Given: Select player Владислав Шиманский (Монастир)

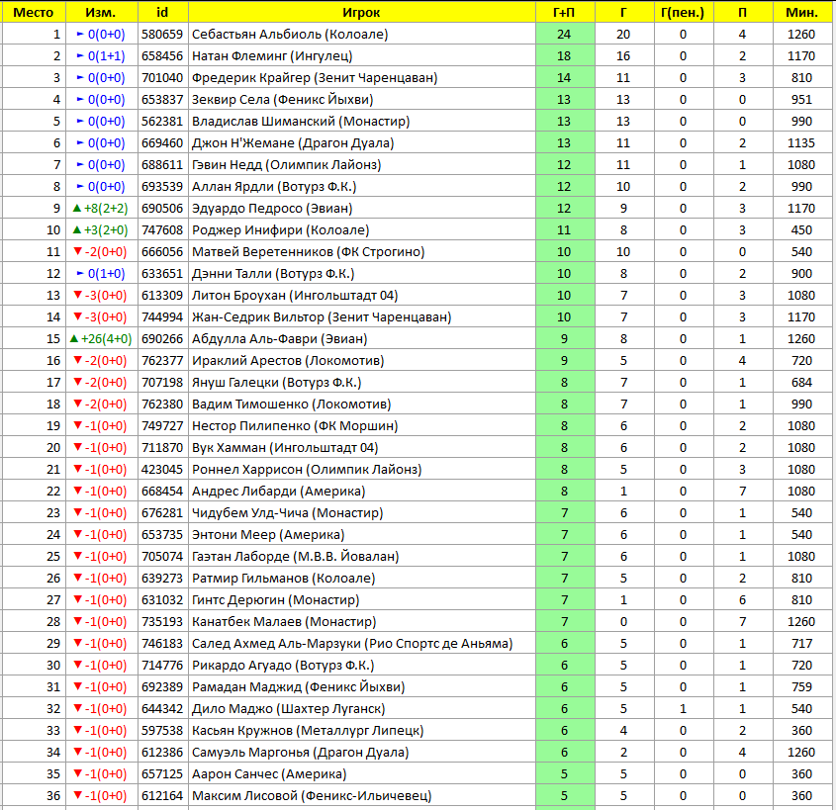Looking at the screenshot, I should (x=301, y=122).
